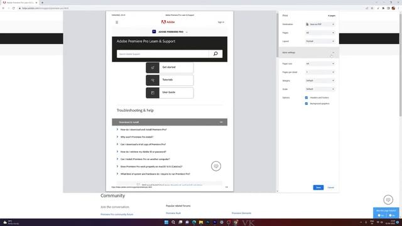
Task: Open File Explorer from the taskbar
Action: (201, 222)
